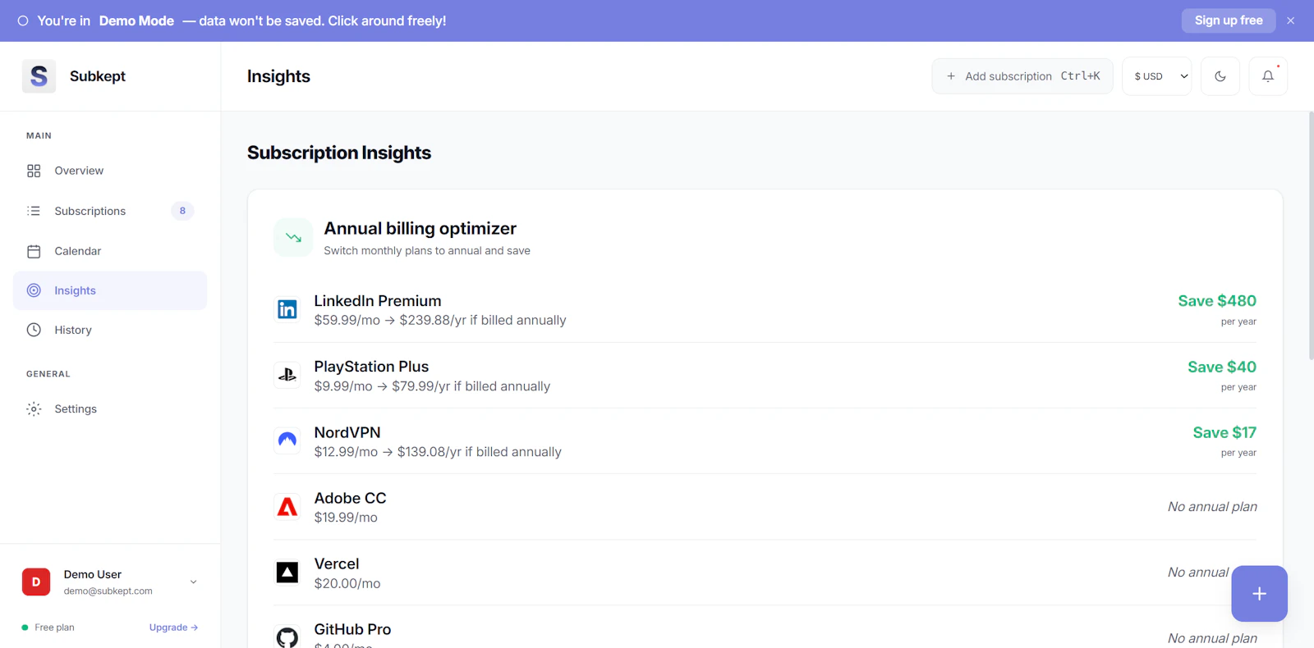
Task: Click the Vercel triangle logo
Action: tap(287, 572)
